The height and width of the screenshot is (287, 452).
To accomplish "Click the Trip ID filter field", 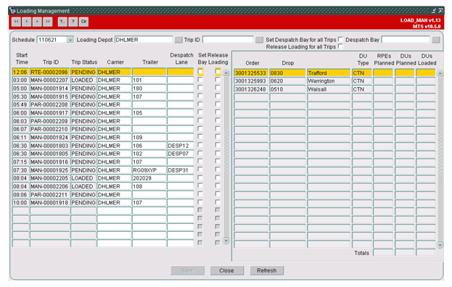I will (228, 40).
